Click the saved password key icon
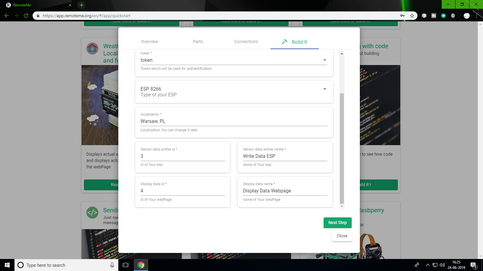 click(402, 16)
